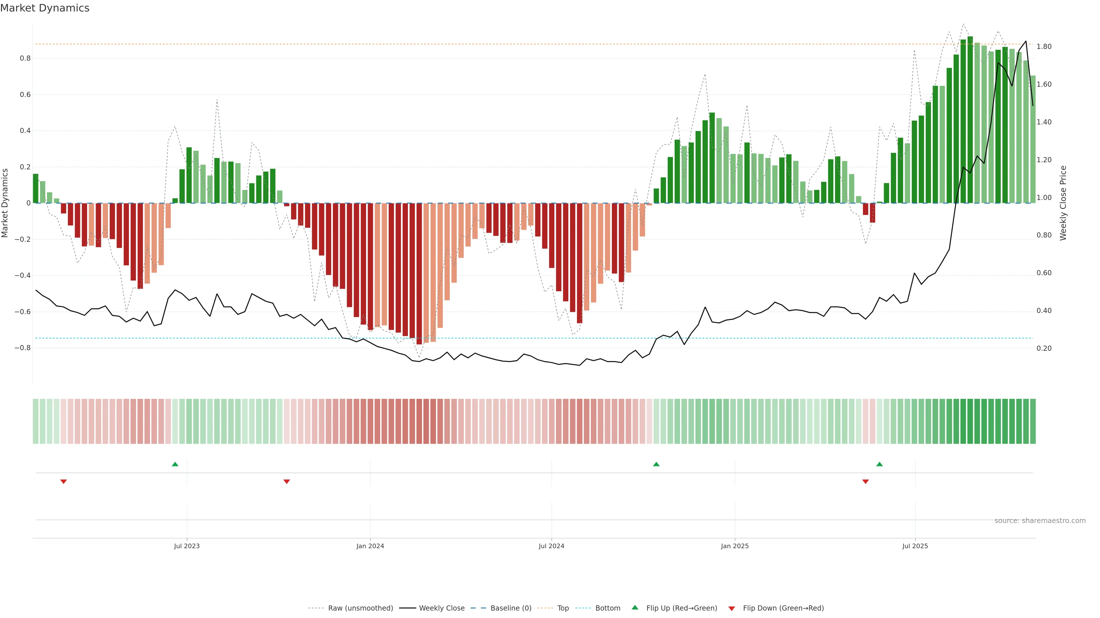Click the Jul 2025 x-axis label
The height and width of the screenshot is (618, 1100).
pyautogui.click(x=915, y=546)
